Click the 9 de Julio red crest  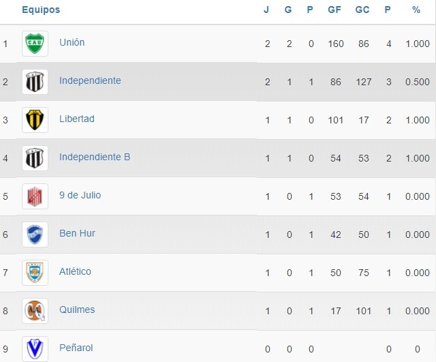pos(35,196)
